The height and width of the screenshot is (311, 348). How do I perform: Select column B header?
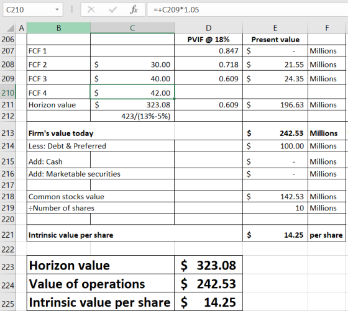coord(58,28)
